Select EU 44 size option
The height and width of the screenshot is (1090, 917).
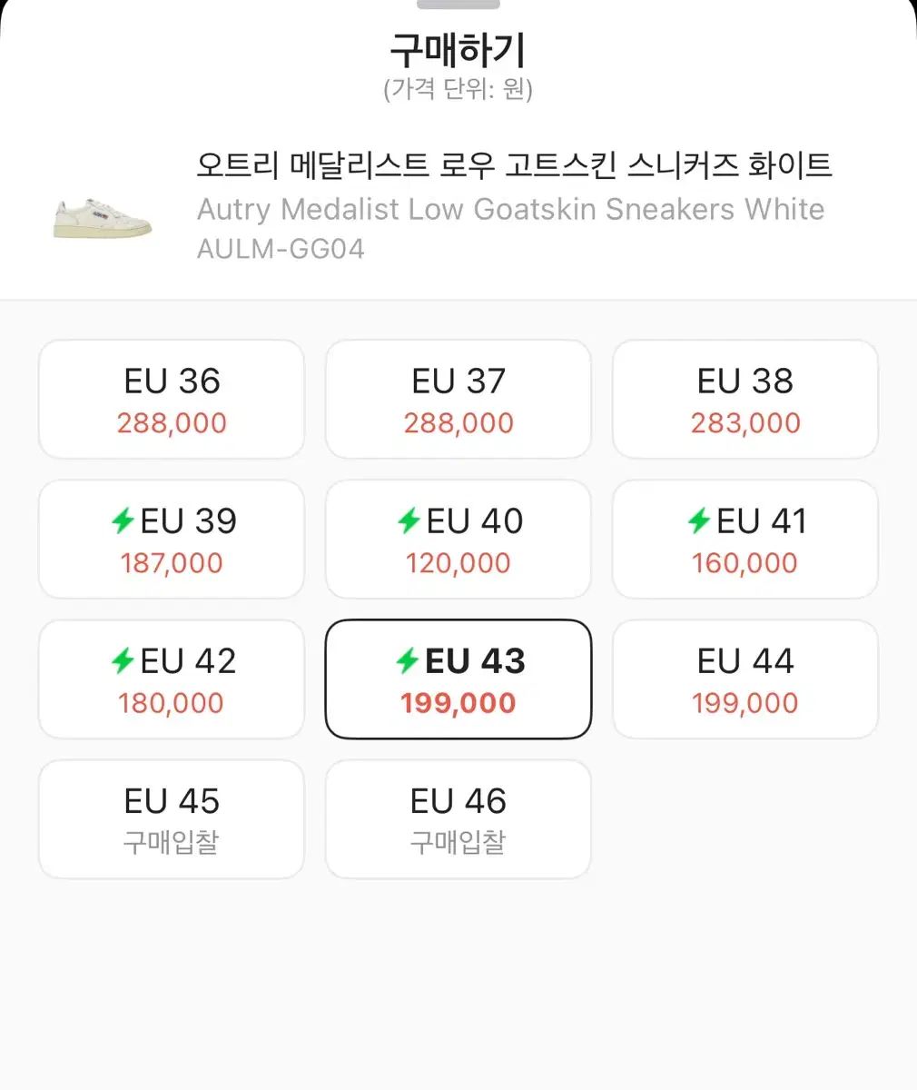click(x=745, y=679)
